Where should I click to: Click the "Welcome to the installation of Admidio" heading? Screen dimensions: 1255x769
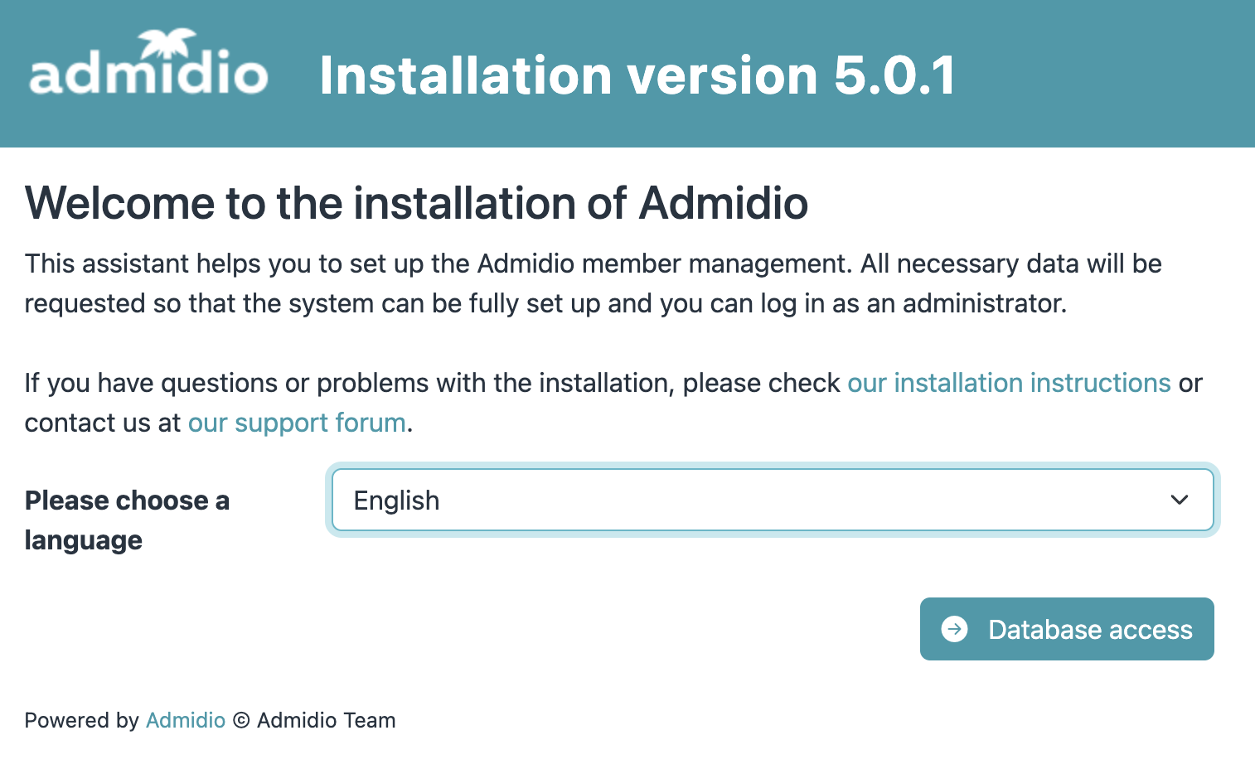pyautogui.click(x=416, y=203)
